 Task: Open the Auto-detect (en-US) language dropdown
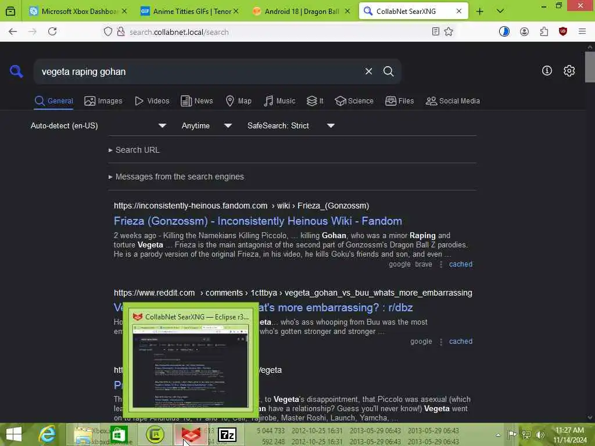98,125
